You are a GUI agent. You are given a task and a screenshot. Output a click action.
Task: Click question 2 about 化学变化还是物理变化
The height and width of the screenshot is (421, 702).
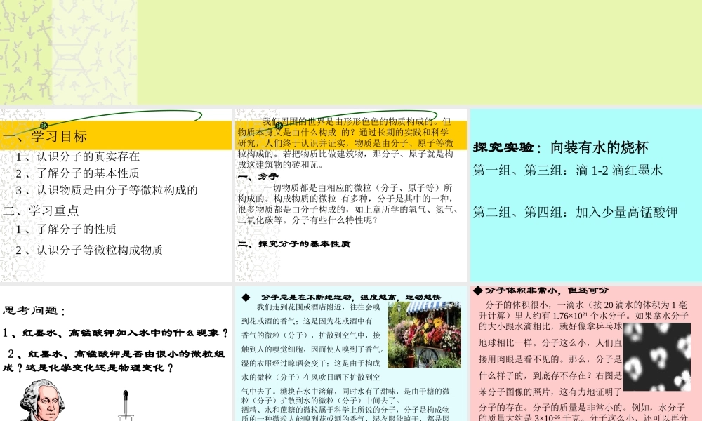(114, 361)
